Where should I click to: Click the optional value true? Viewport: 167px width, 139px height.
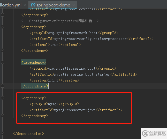tap(54, 45)
